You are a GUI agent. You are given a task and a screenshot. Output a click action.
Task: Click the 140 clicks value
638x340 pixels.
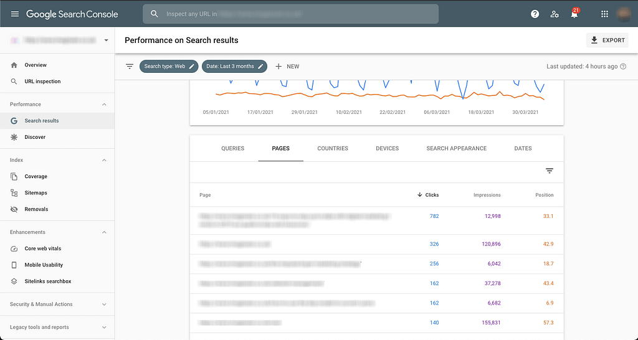434,323
